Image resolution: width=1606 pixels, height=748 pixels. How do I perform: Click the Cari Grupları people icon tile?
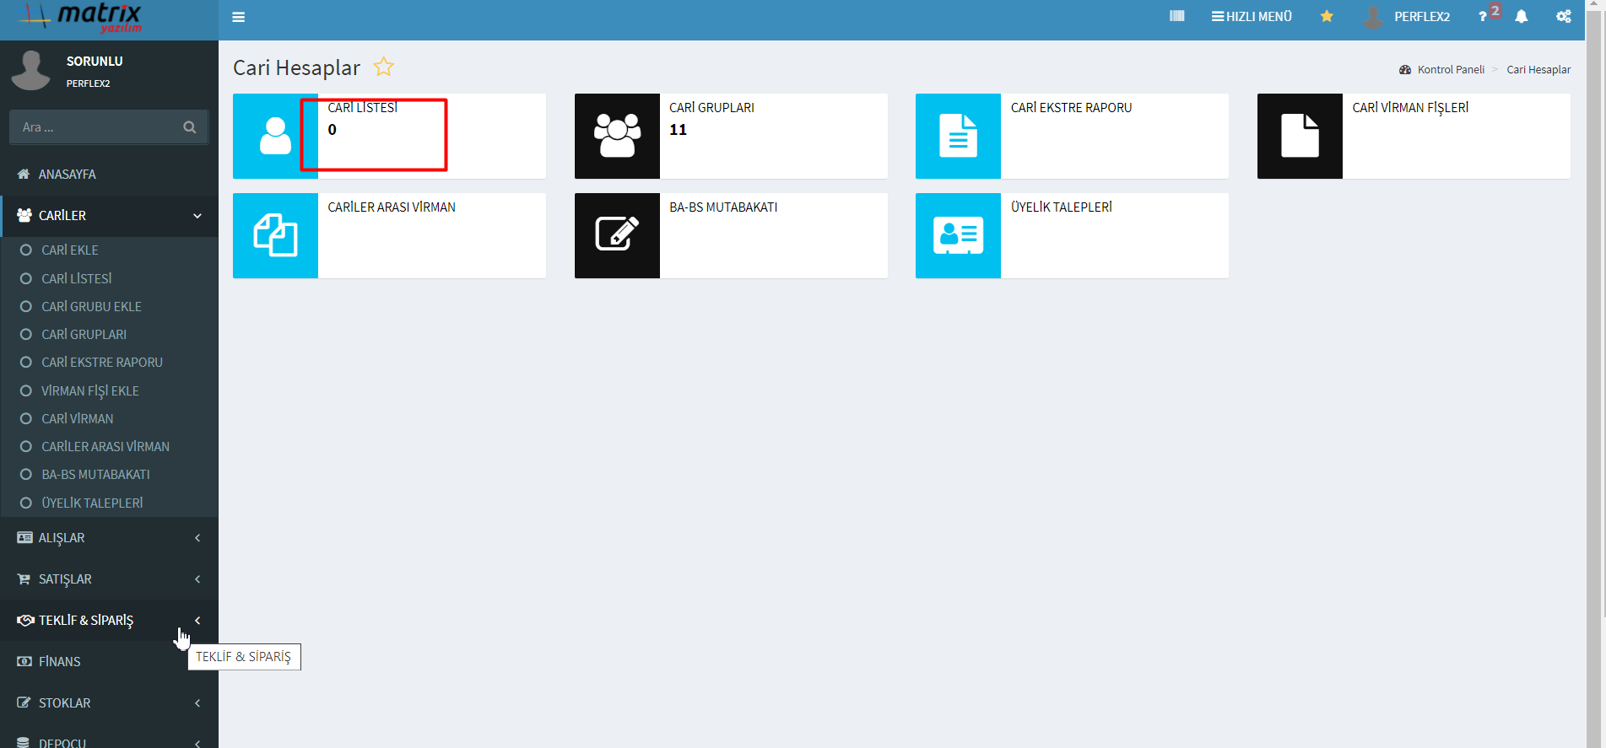coord(617,136)
